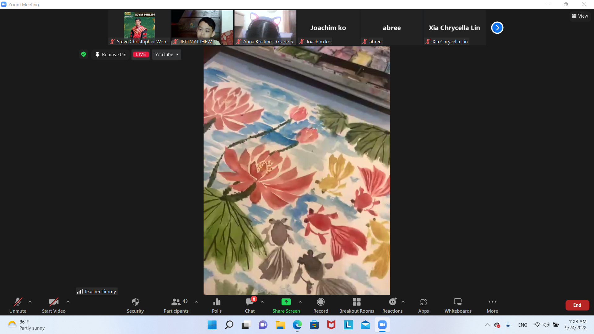The height and width of the screenshot is (334, 594).
Task: Select Anna Kristine - Grade 5 thumbnail
Action: tap(265, 28)
